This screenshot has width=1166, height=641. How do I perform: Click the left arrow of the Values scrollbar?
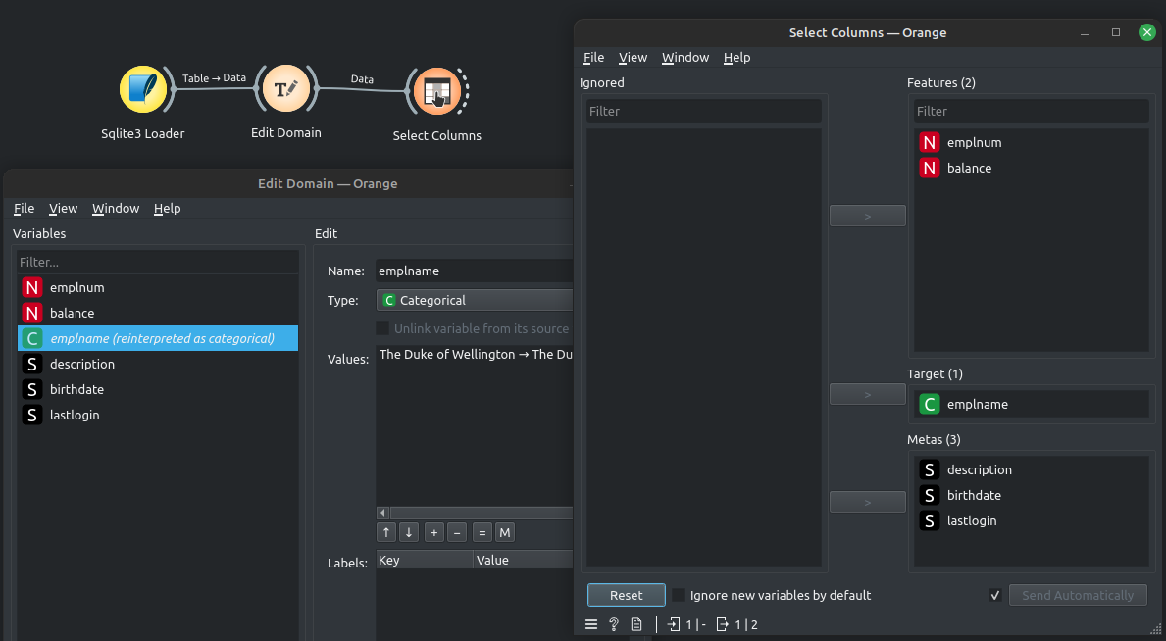coord(382,512)
